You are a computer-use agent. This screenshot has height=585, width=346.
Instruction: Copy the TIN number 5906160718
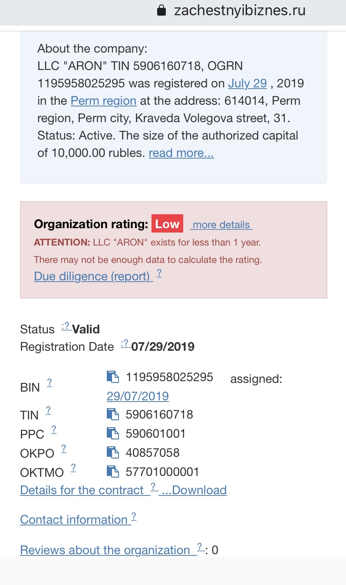click(113, 415)
